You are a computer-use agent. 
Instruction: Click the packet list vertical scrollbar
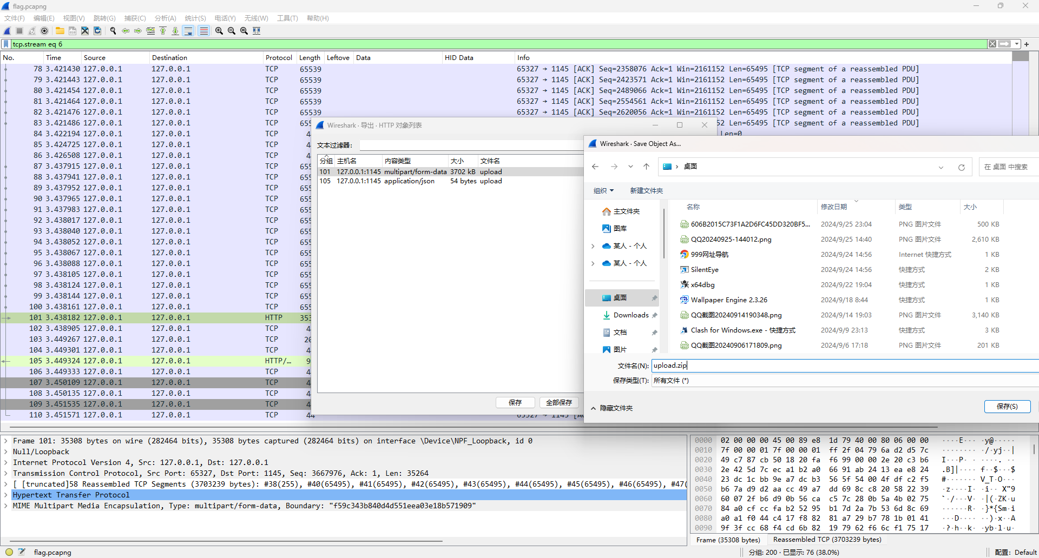(1020, 216)
